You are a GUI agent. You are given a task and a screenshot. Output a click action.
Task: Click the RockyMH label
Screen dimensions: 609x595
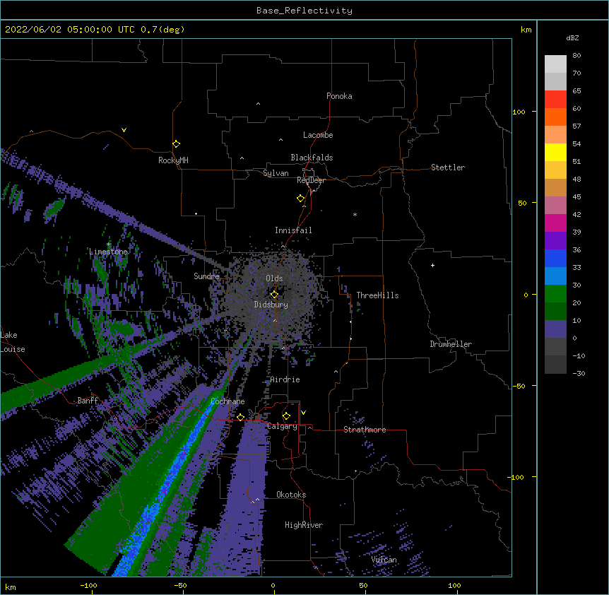(x=173, y=160)
